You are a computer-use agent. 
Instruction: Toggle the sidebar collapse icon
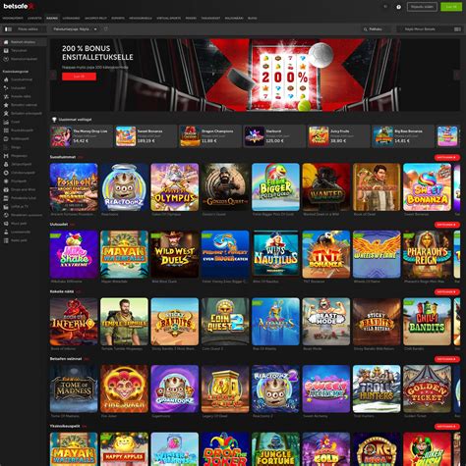(8, 29)
